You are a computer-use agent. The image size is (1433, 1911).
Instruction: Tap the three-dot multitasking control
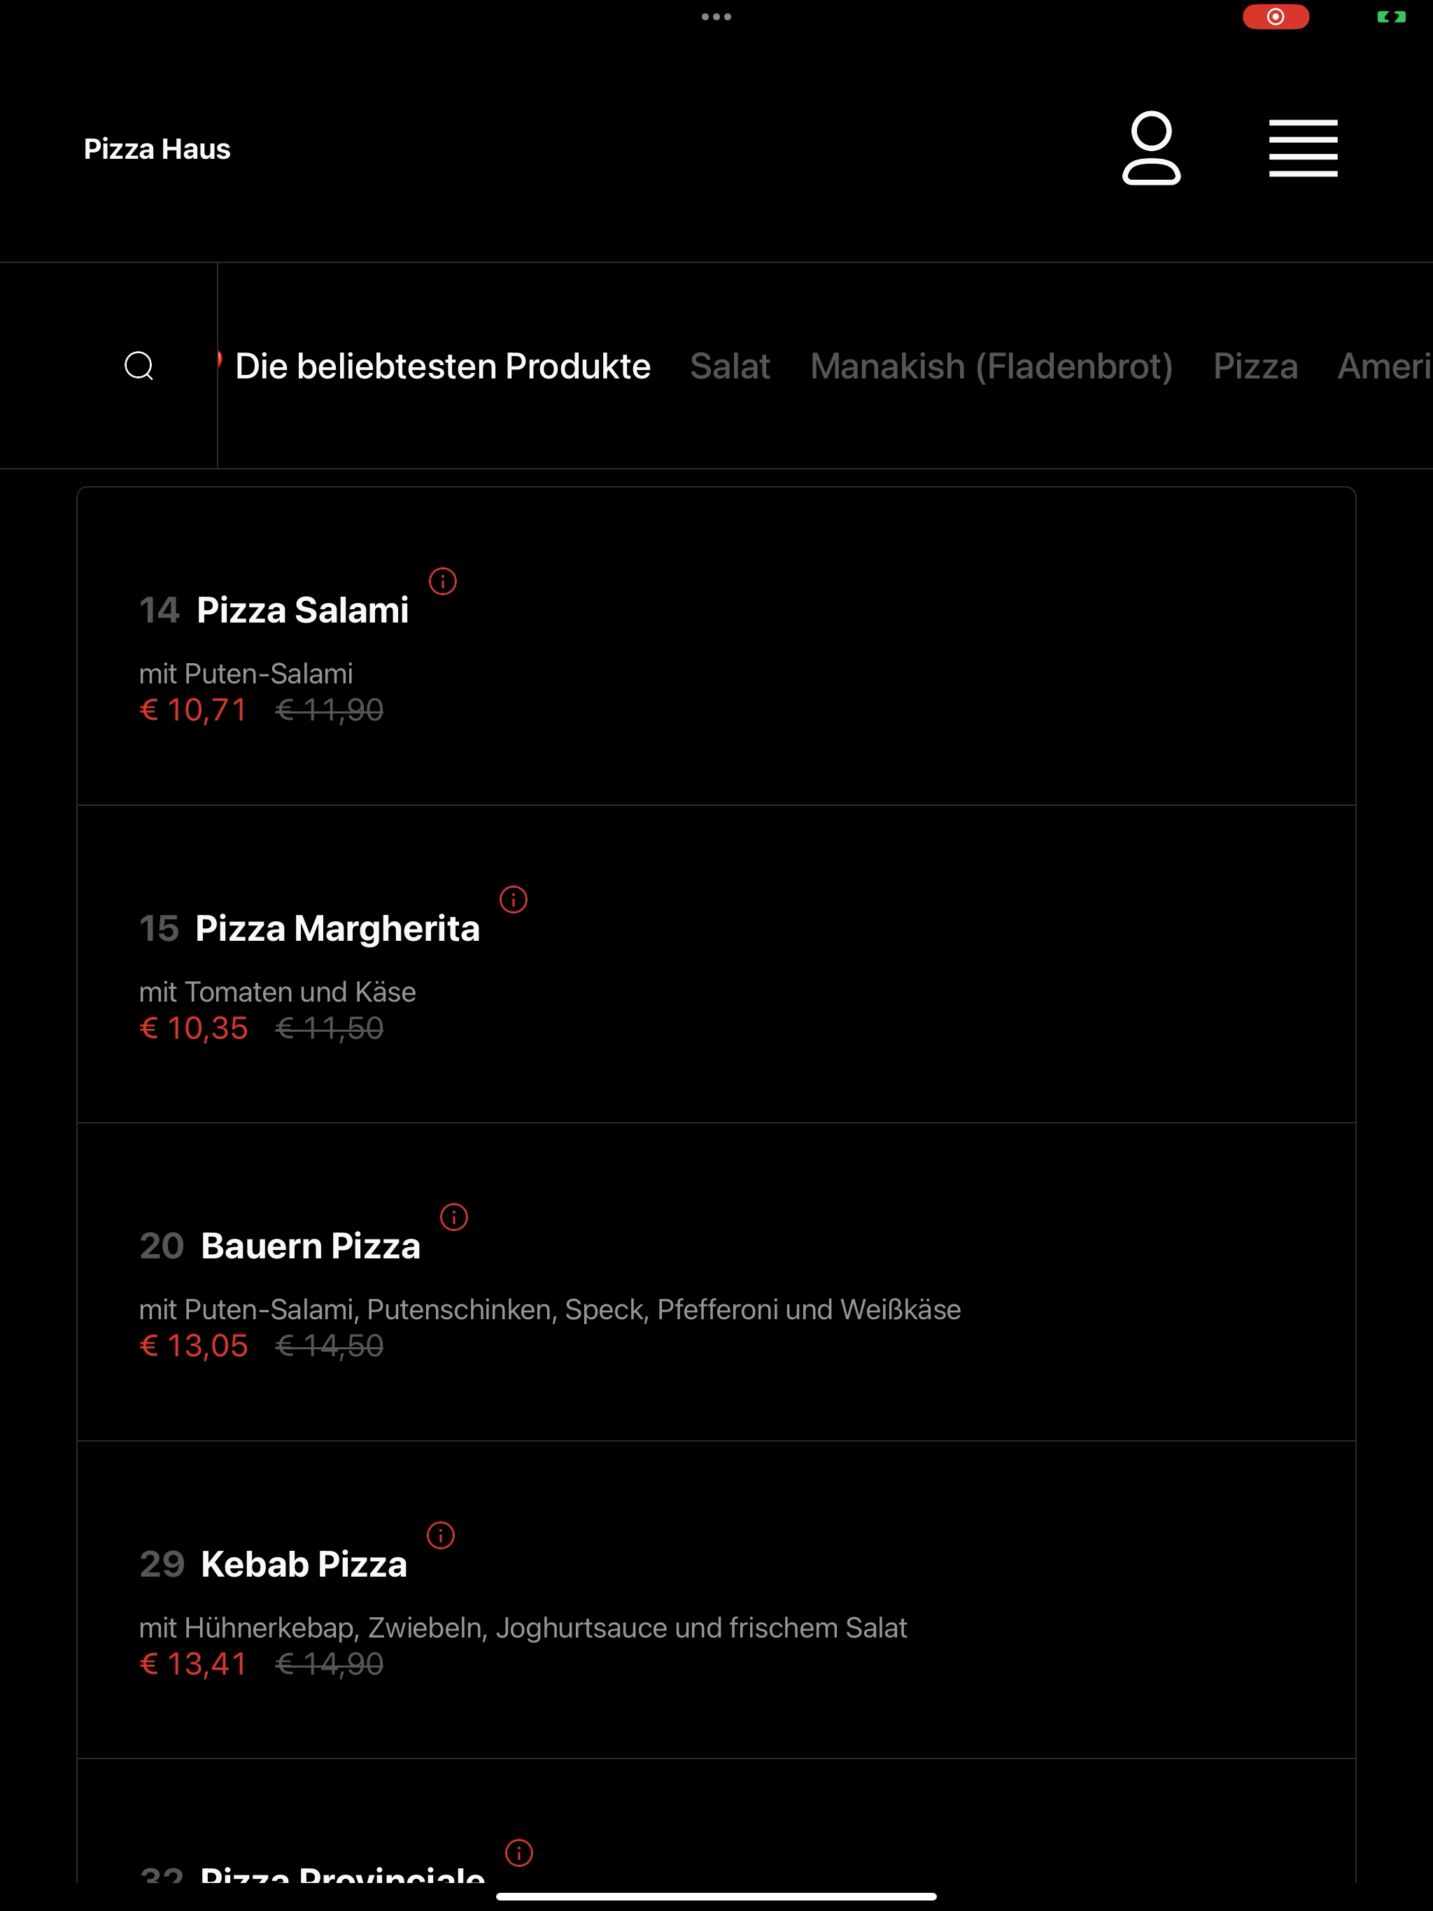[716, 16]
